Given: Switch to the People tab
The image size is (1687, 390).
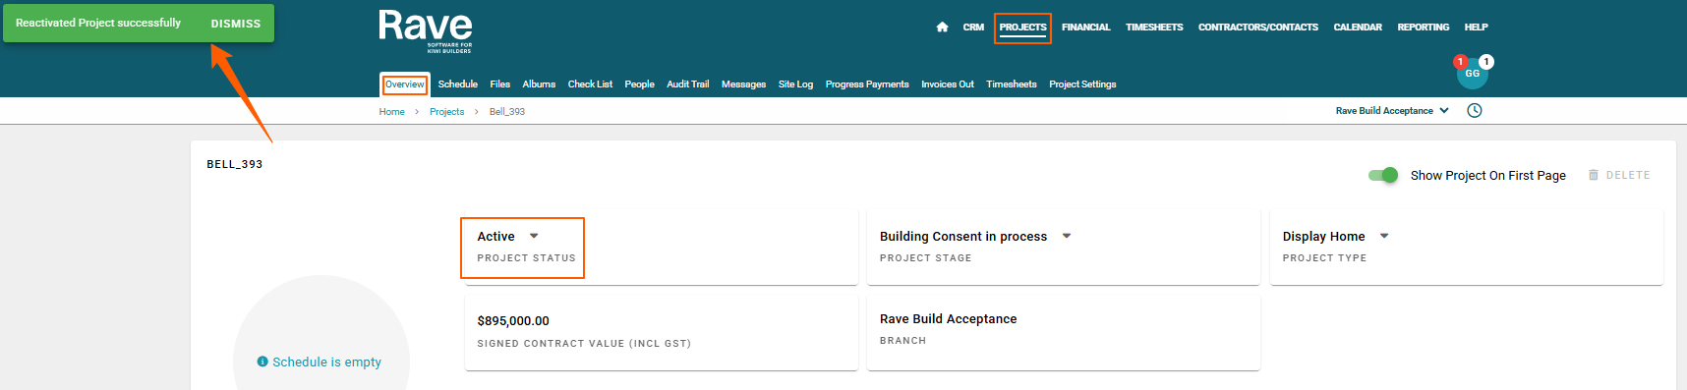Looking at the screenshot, I should click(640, 84).
